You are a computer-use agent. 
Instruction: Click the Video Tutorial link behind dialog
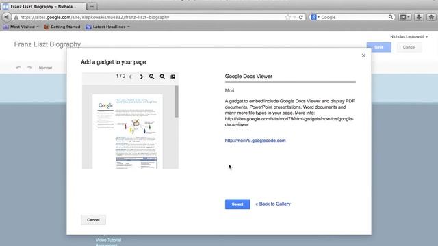point(108,240)
